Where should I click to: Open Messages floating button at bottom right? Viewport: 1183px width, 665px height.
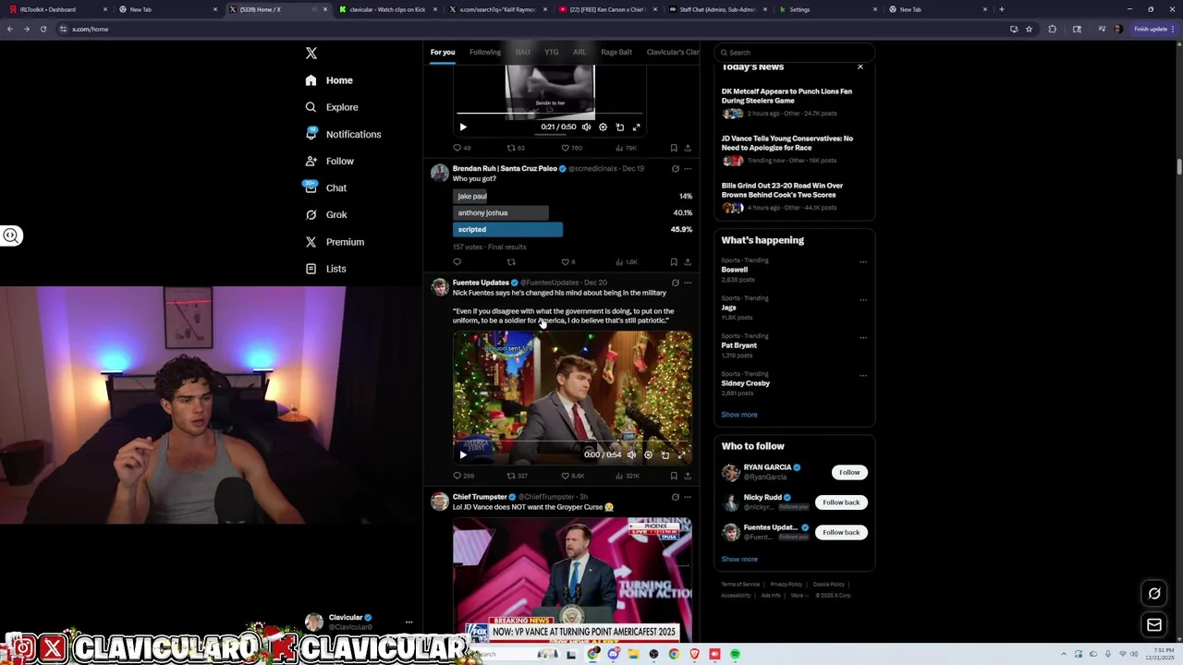pos(1154,625)
